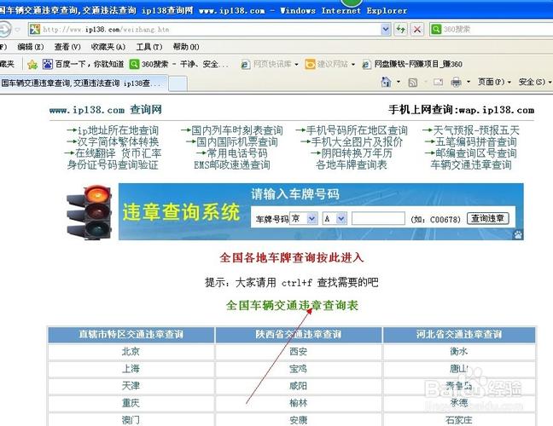Click the license plate number input field
This screenshot has width=553, height=426.
point(378,219)
